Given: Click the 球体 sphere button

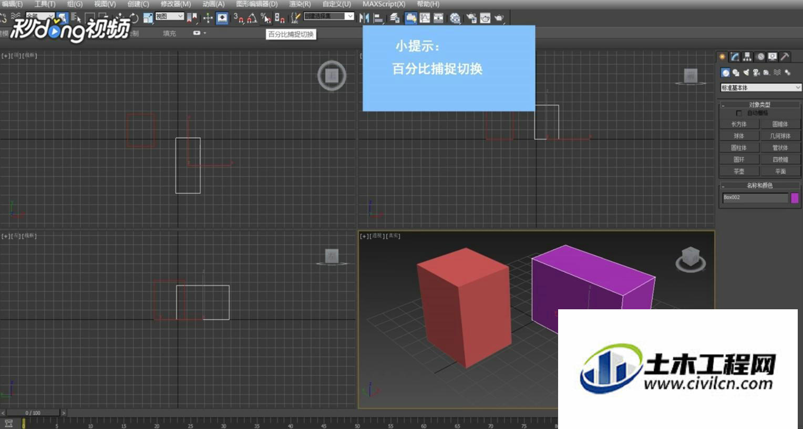Looking at the screenshot, I should [x=739, y=136].
